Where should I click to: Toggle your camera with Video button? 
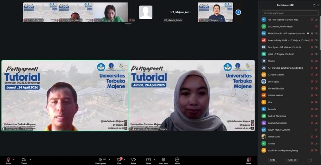tap(24, 160)
